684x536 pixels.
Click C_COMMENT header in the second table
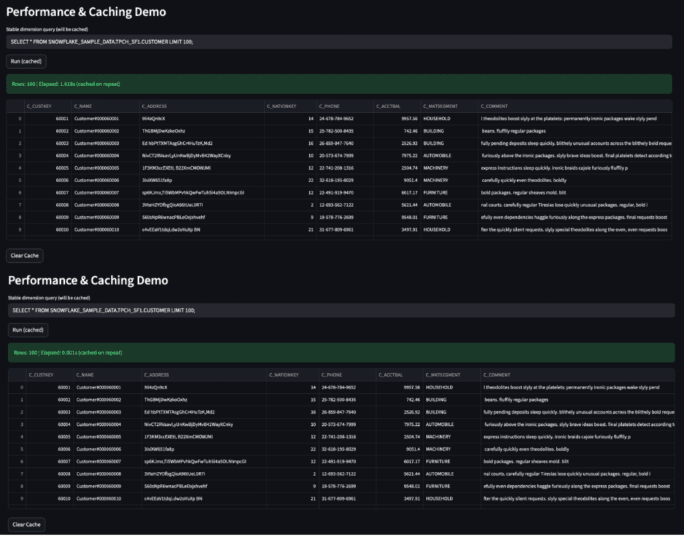click(497, 375)
